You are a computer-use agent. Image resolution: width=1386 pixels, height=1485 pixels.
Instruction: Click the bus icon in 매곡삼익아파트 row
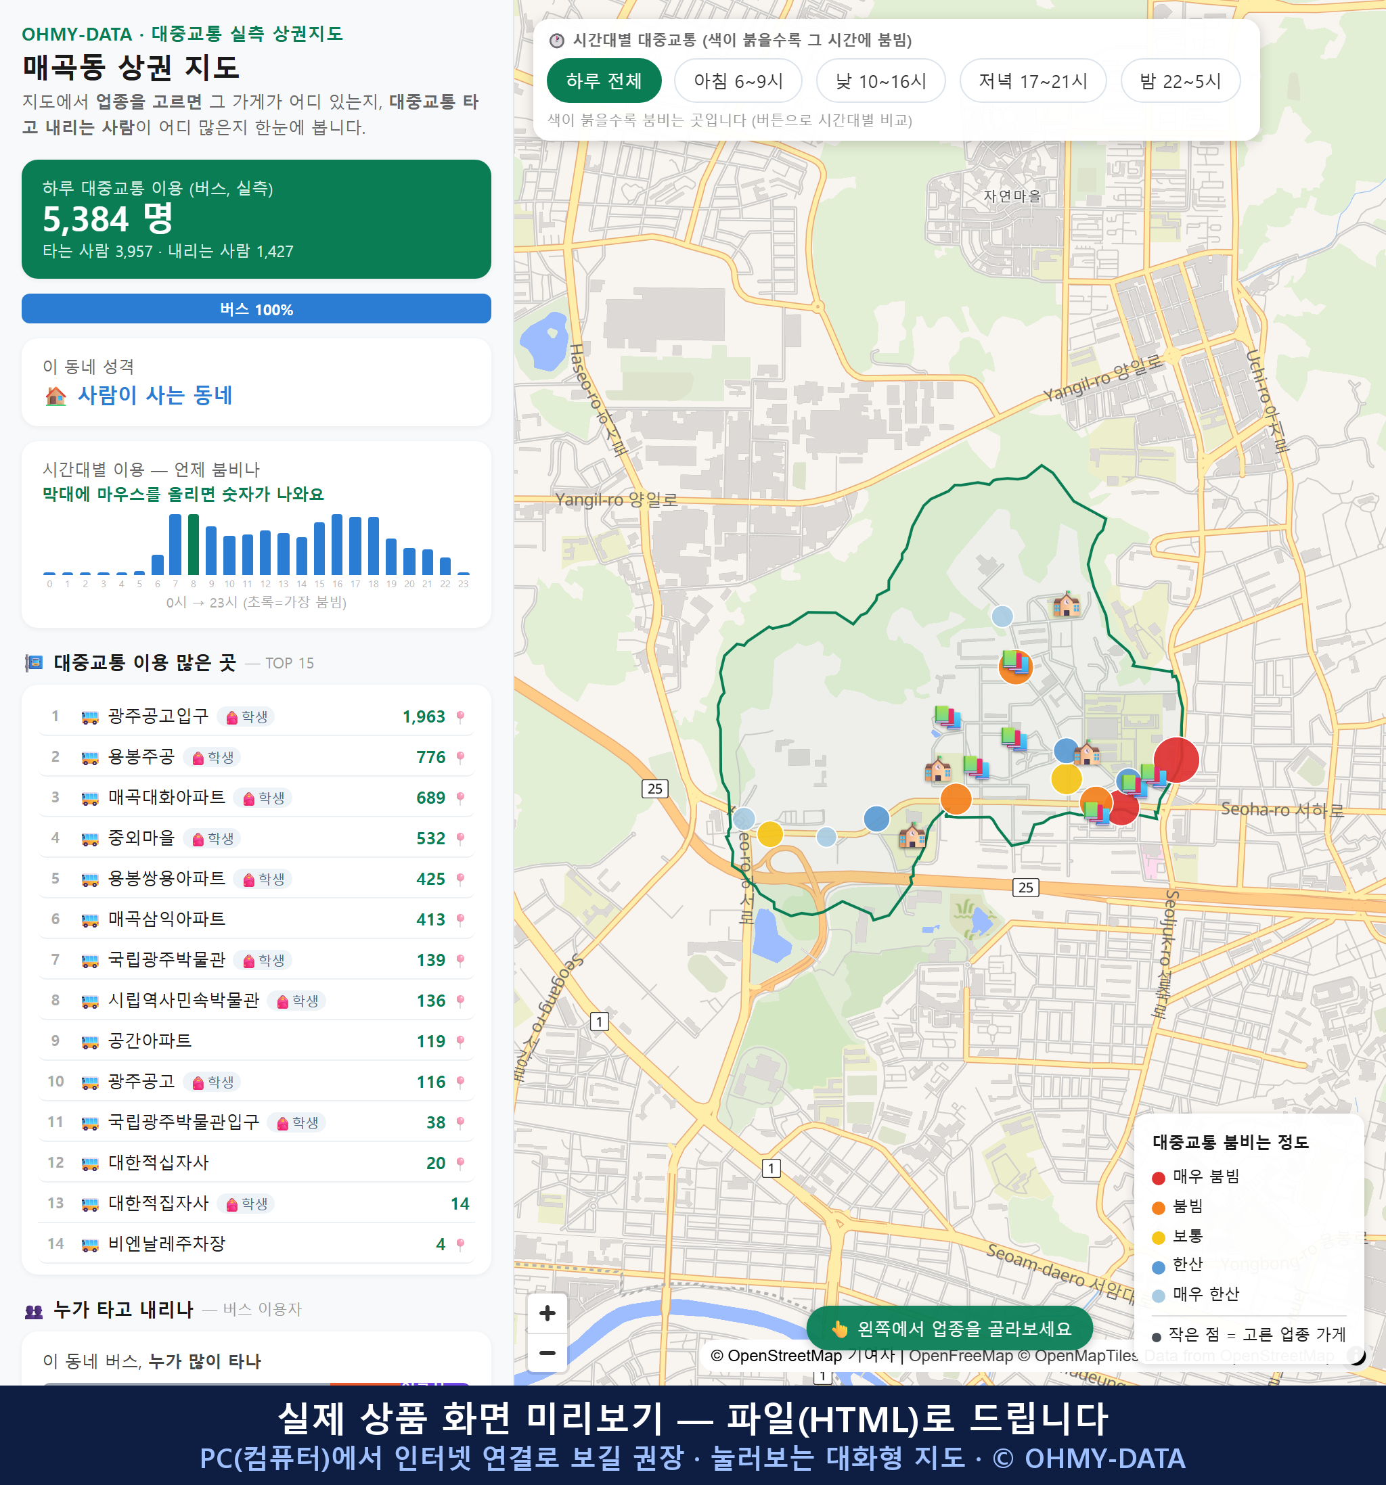(89, 919)
